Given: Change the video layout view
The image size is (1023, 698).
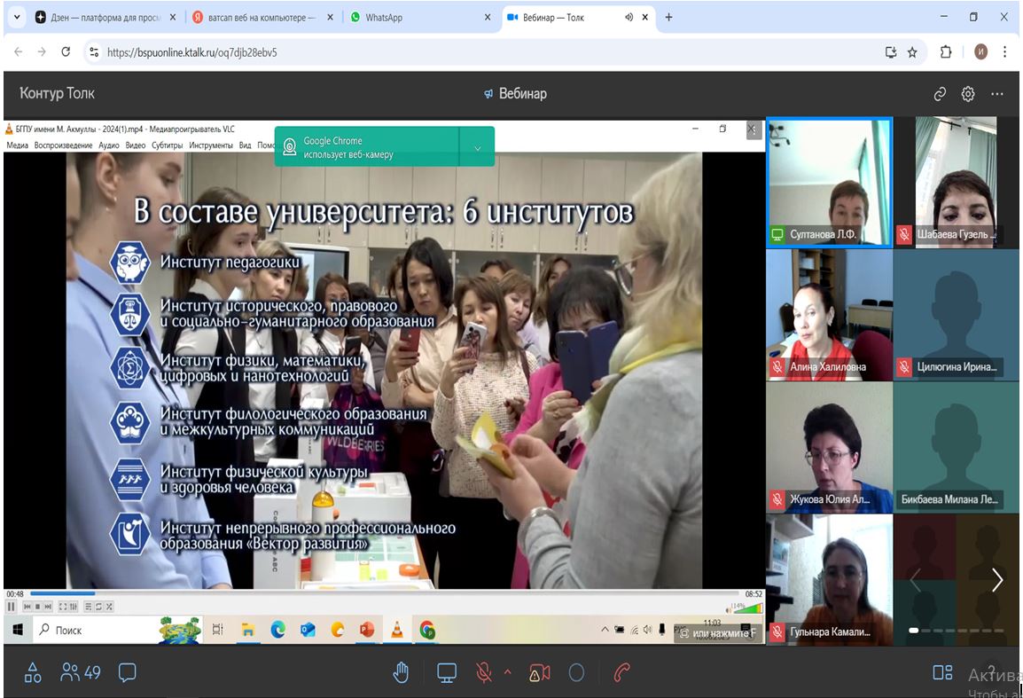Looking at the screenshot, I should pyautogui.click(x=942, y=673).
